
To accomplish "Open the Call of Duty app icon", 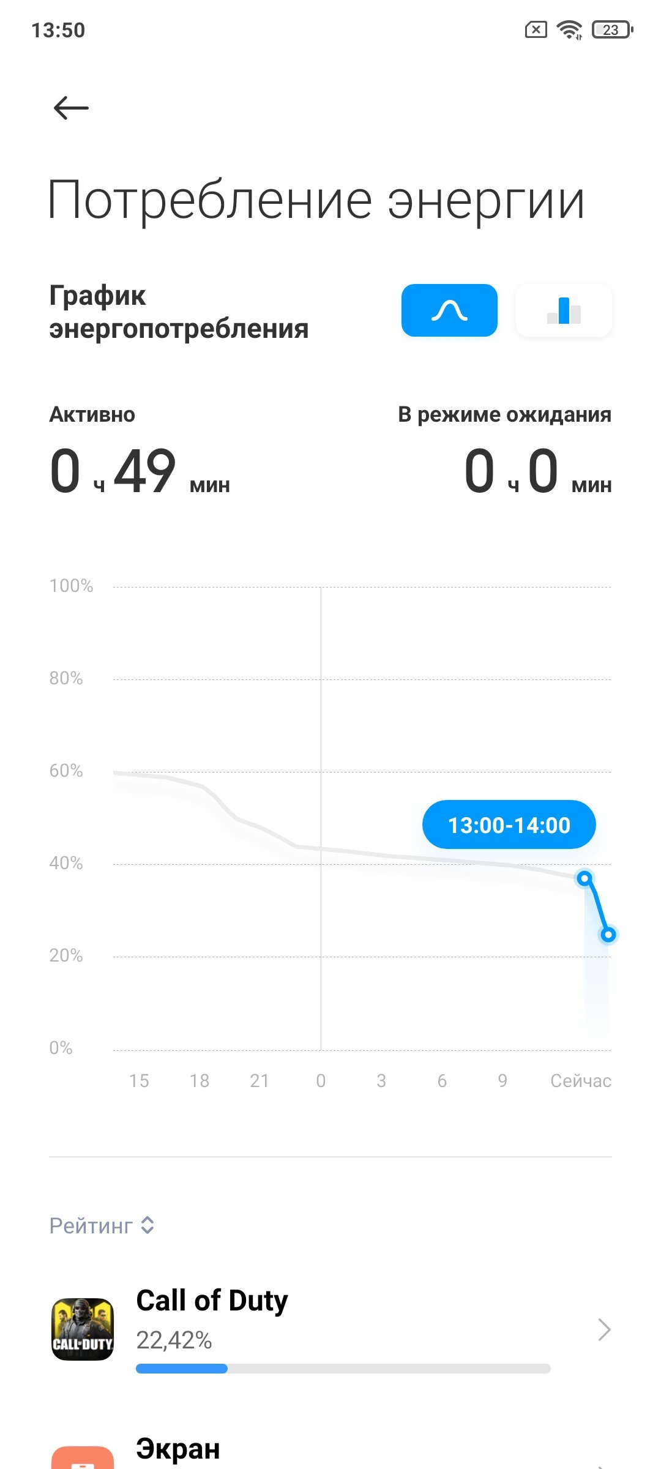I will tap(83, 1329).
